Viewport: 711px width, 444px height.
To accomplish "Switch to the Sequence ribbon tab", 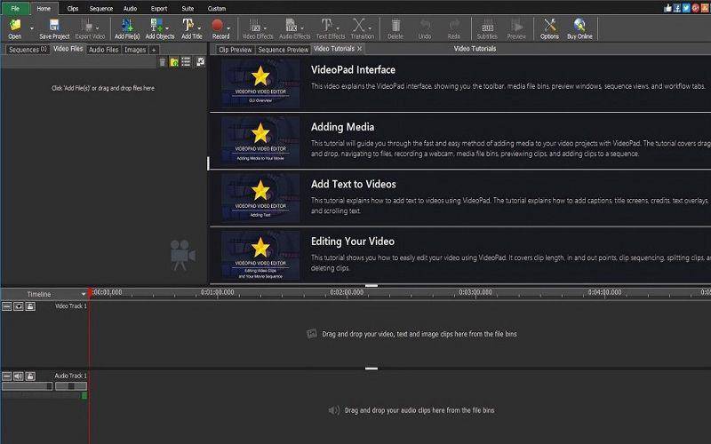I will [x=101, y=9].
